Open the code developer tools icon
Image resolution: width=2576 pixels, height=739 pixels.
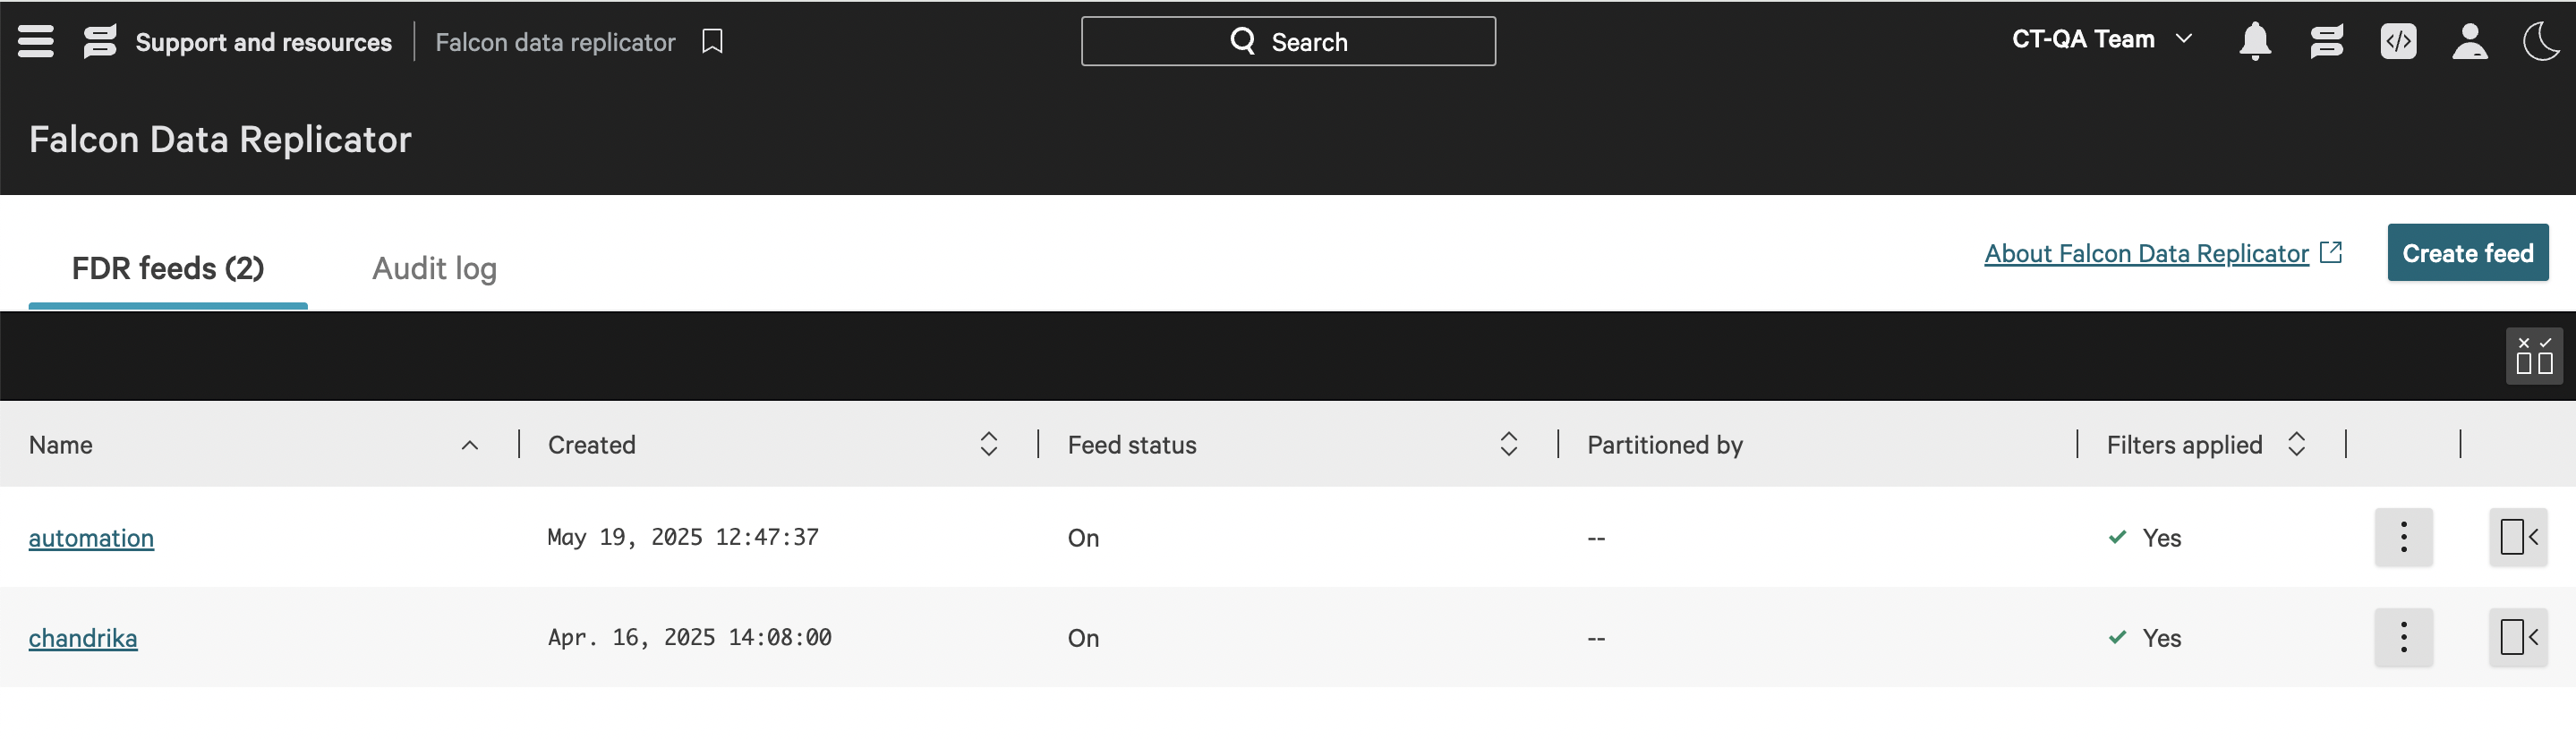(x=2398, y=41)
